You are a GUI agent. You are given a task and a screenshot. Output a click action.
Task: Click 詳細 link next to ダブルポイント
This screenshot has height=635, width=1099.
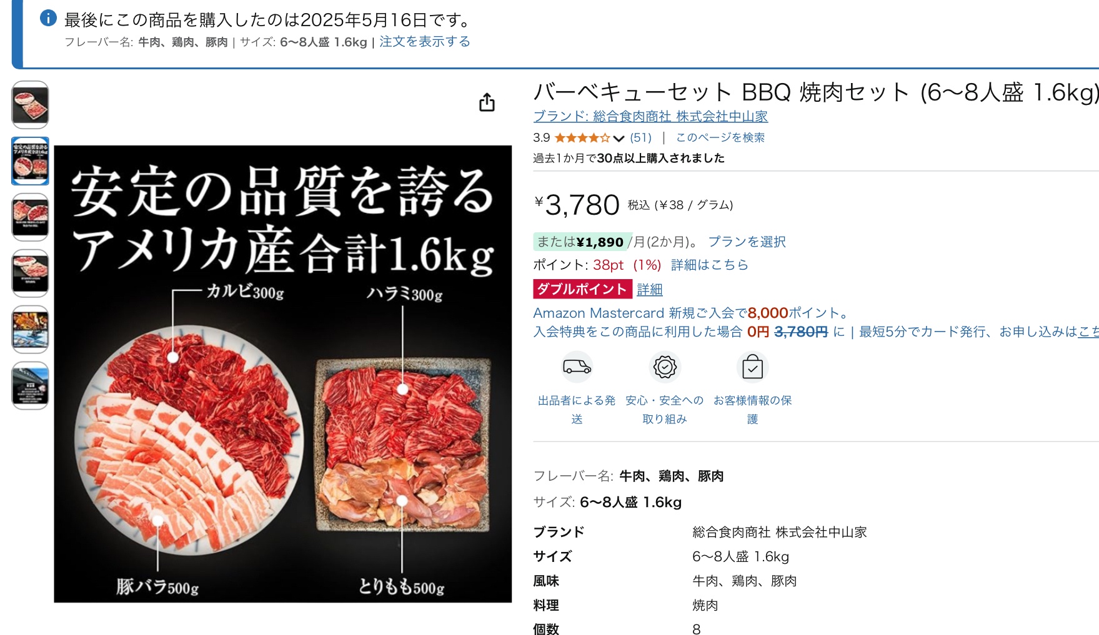point(650,289)
